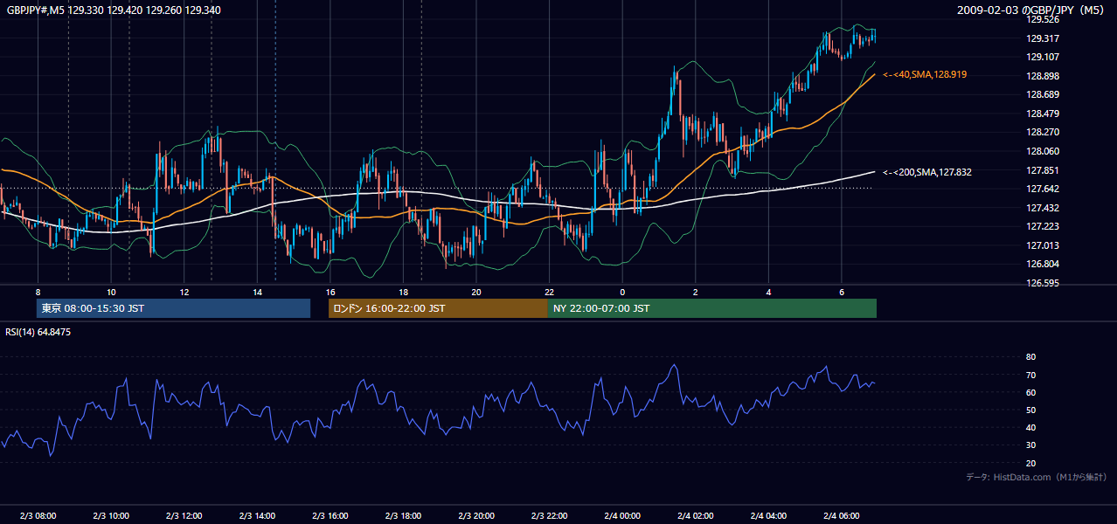Select the Tokyo 08:00-15:30 JST session bar
This screenshot has width=1117, height=524.
[173, 308]
